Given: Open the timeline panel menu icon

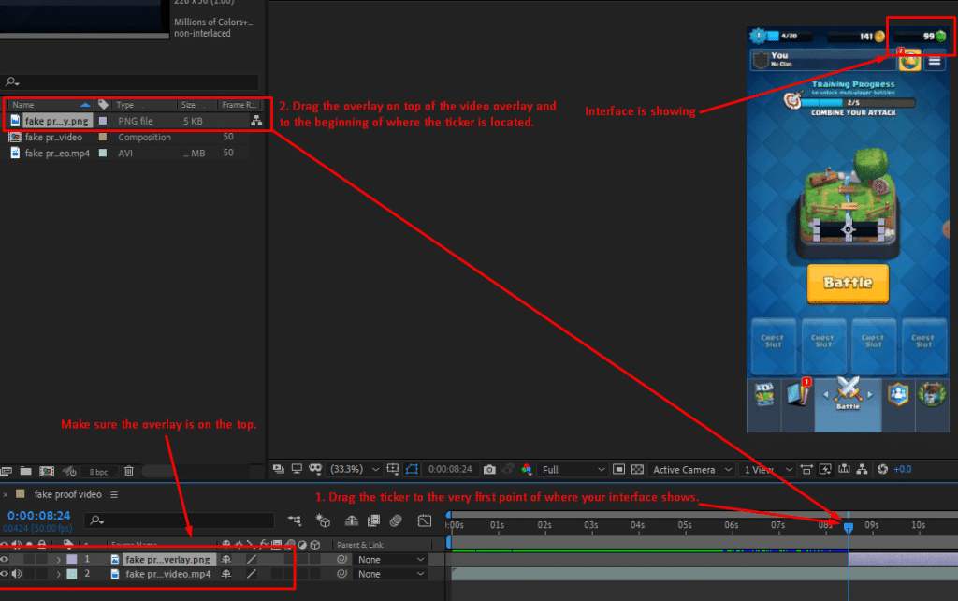Looking at the screenshot, I should [114, 494].
